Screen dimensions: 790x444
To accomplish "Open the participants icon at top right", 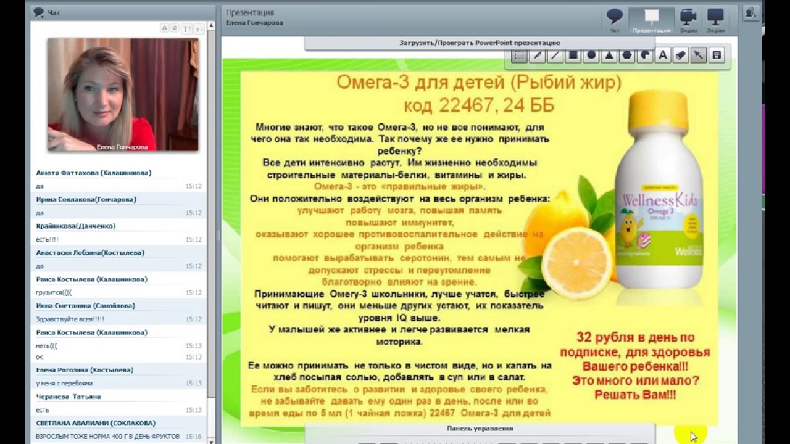I will click(750, 13).
